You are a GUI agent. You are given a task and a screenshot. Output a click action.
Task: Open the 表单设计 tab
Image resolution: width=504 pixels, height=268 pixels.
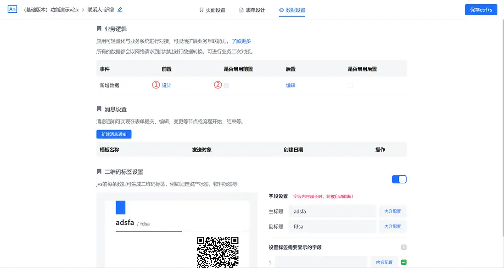(252, 10)
